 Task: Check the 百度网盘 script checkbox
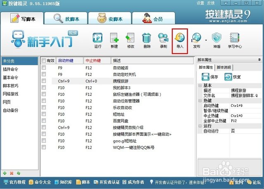(x=44, y=120)
